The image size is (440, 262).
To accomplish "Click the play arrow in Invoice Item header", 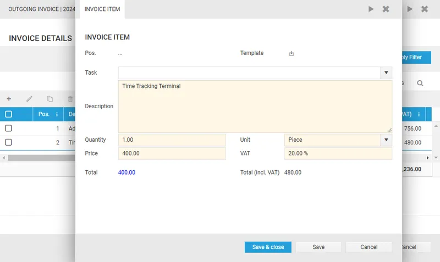I will 371,9.
